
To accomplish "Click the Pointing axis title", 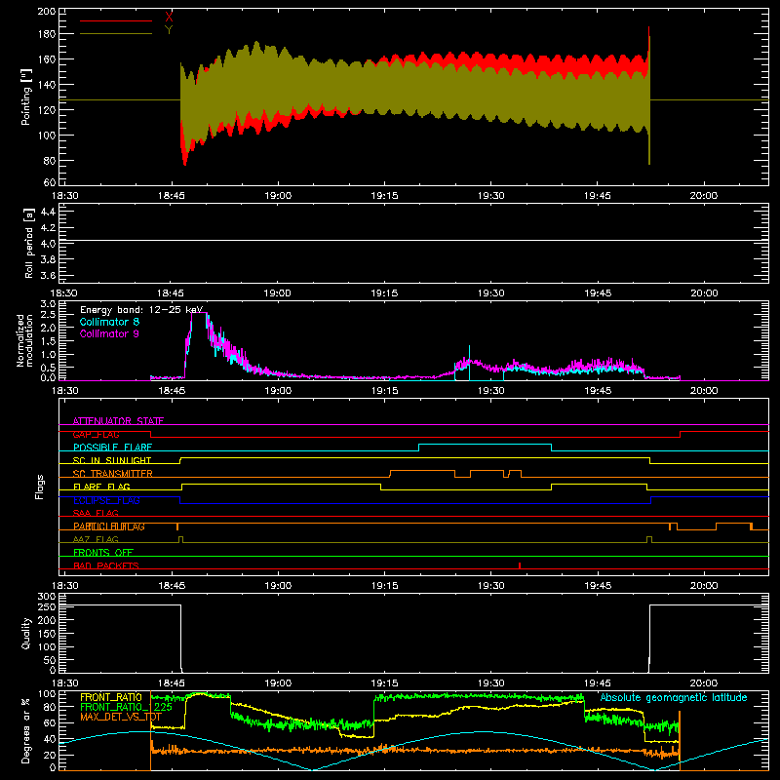I will click(26, 97).
